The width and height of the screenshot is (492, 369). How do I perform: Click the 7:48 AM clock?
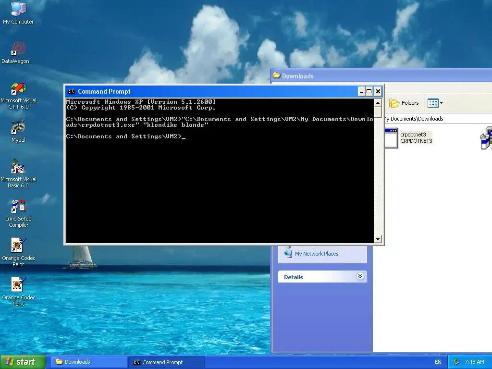pyautogui.click(x=474, y=362)
